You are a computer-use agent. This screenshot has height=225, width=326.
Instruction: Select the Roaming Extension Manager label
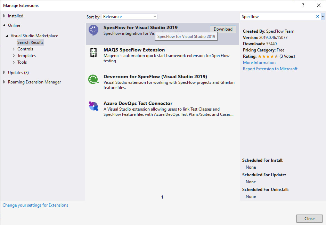coord(34,82)
